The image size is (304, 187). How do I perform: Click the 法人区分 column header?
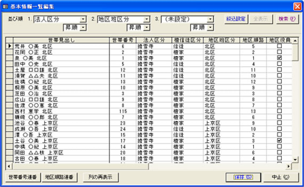[154, 40]
